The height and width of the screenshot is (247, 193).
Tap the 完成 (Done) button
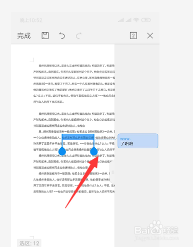24,36
